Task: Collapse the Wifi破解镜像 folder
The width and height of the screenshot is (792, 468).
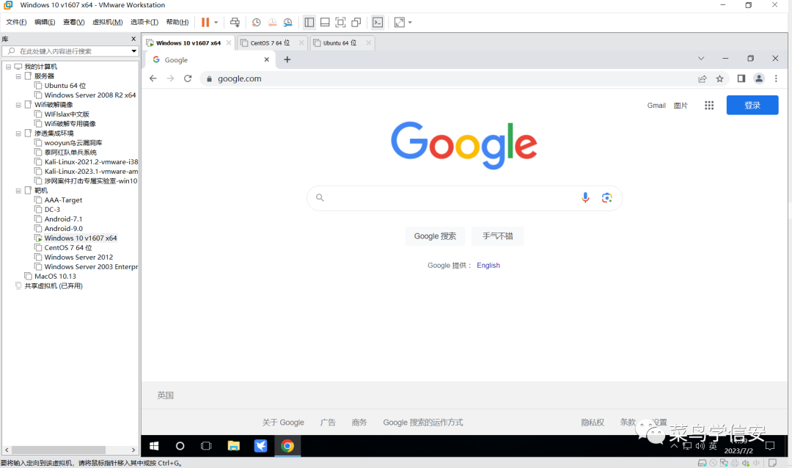Action: 18,105
